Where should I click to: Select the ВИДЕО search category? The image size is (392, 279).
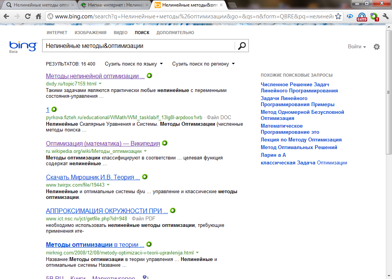tap(121, 33)
